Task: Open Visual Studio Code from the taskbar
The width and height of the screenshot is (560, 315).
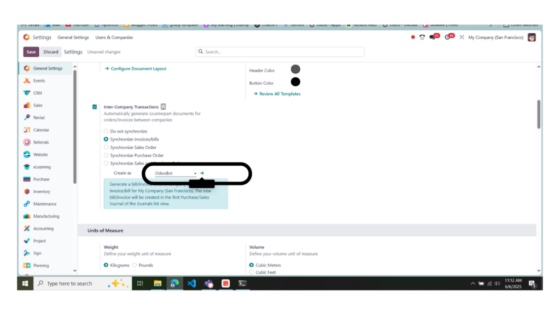Action: (191, 284)
